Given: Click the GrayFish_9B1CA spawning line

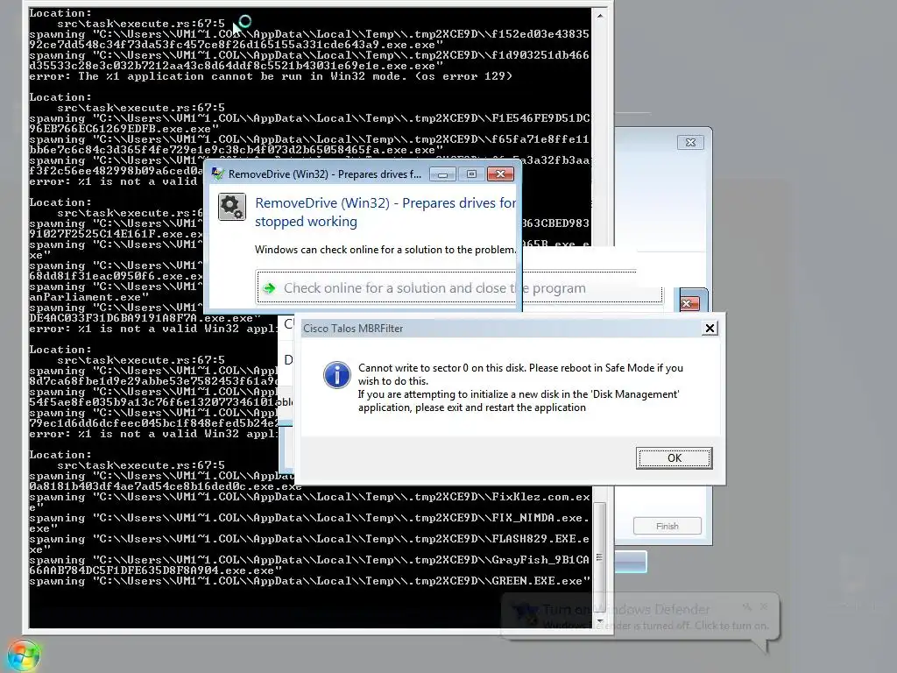Looking at the screenshot, I should tap(309, 565).
